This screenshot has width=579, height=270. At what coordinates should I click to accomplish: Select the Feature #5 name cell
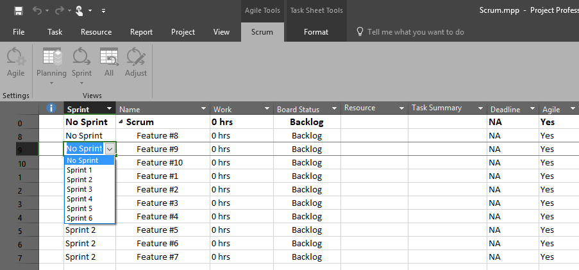pyautogui.click(x=157, y=230)
